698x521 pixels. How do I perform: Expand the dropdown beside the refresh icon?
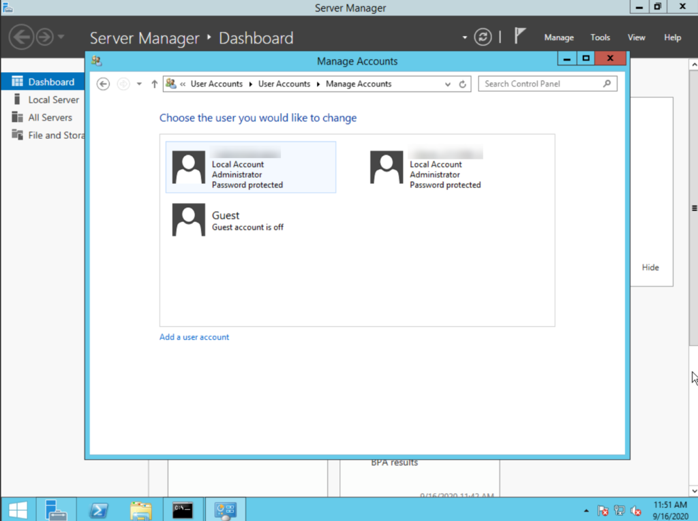[x=465, y=37]
